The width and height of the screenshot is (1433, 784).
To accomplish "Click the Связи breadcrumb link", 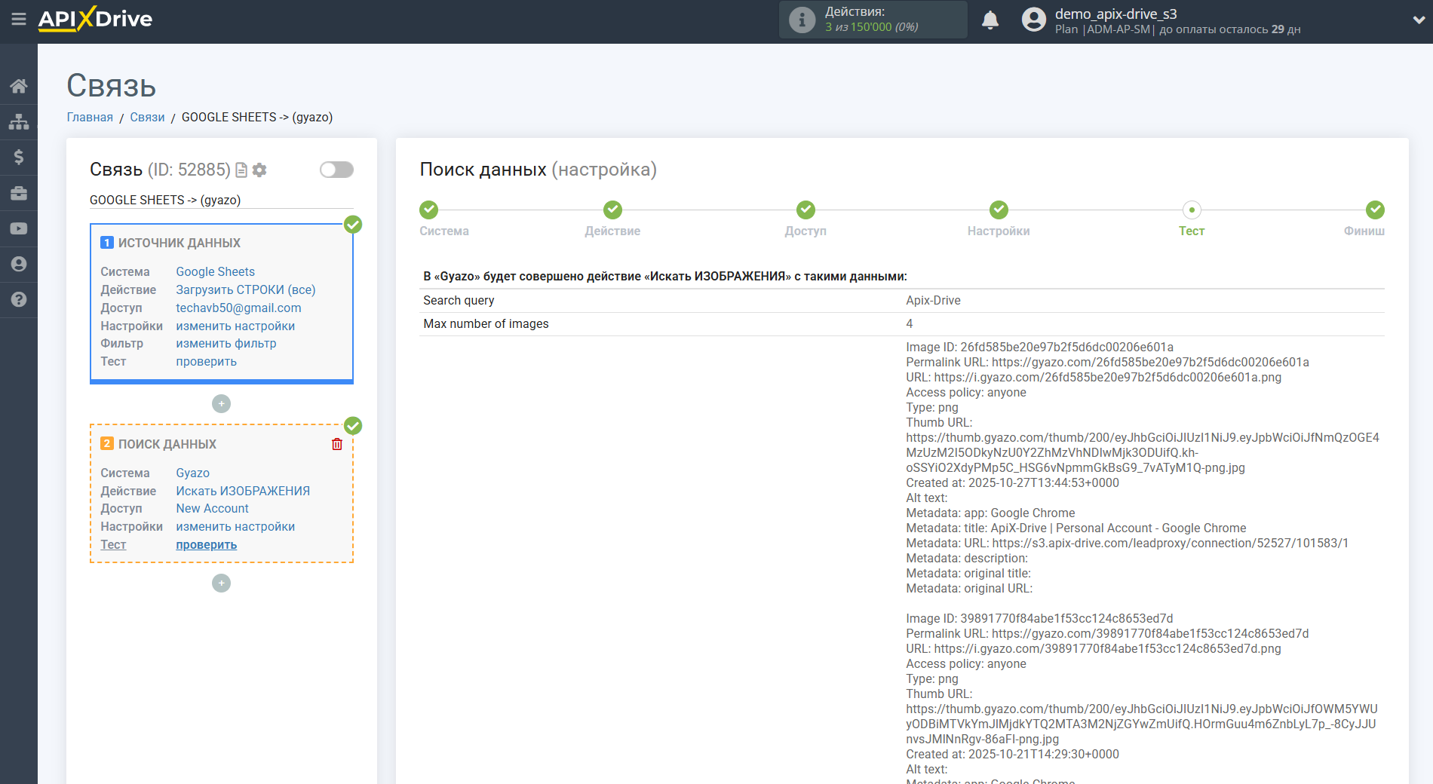I will point(147,117).
